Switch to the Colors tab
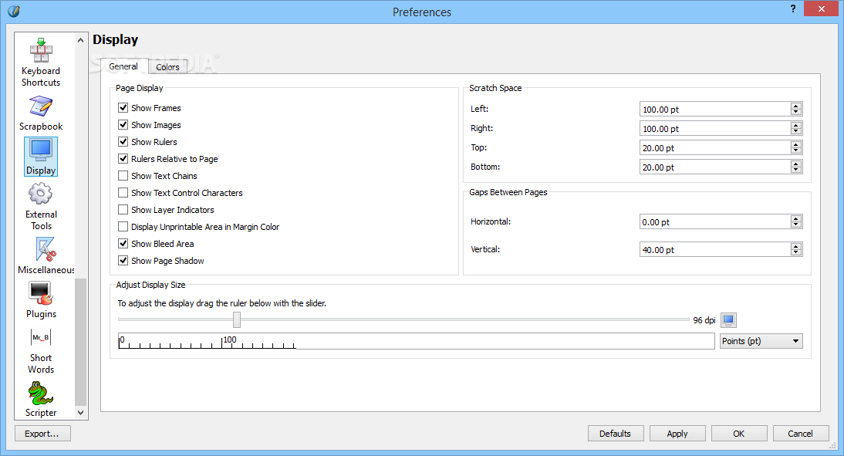 click(x=167, y=67)
